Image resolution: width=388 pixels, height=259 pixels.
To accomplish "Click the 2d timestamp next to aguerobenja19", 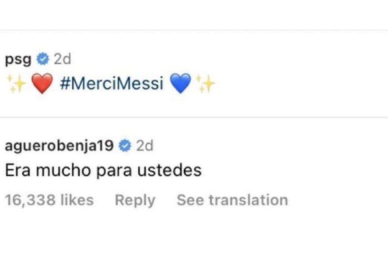I will [144, 145].
